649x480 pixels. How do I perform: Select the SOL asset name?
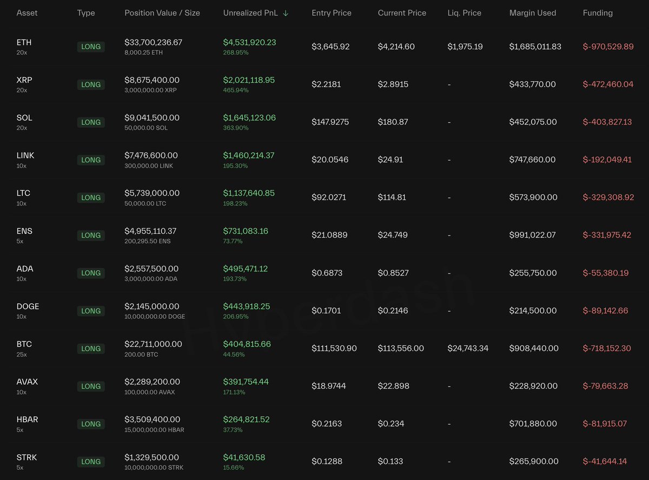24,118
